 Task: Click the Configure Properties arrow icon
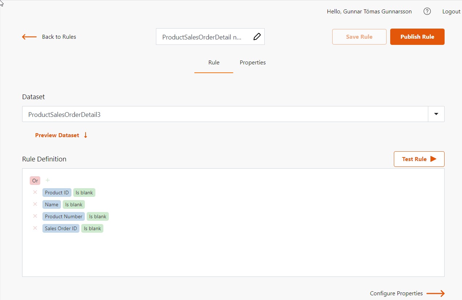click(436, 293)
